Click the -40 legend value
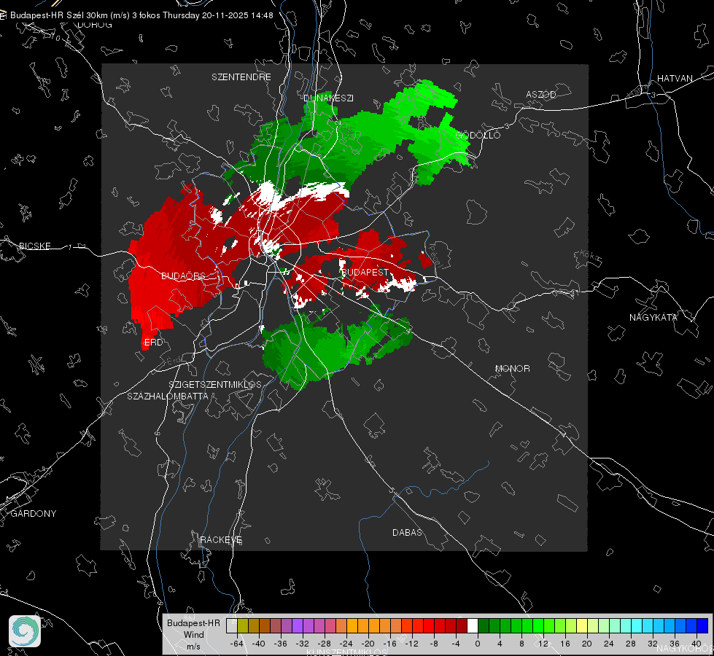Viewport: 714px width, 656px height. [x=259, y=644]
